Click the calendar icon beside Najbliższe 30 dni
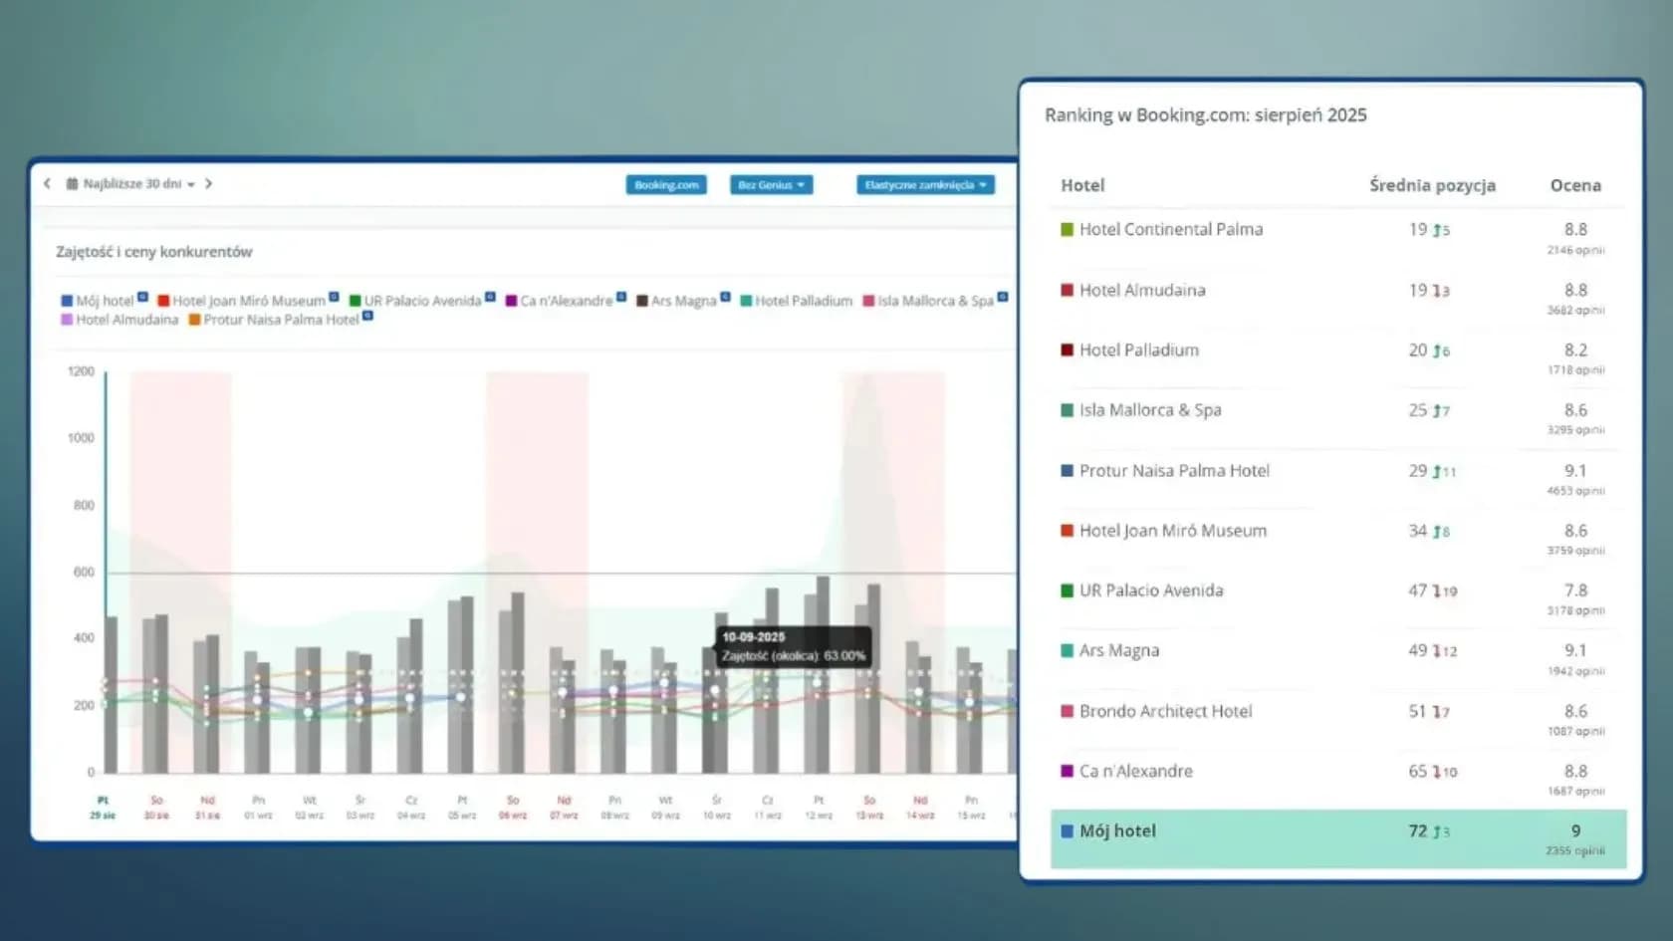The image size is (1673, 941). (x=72, y=183)
